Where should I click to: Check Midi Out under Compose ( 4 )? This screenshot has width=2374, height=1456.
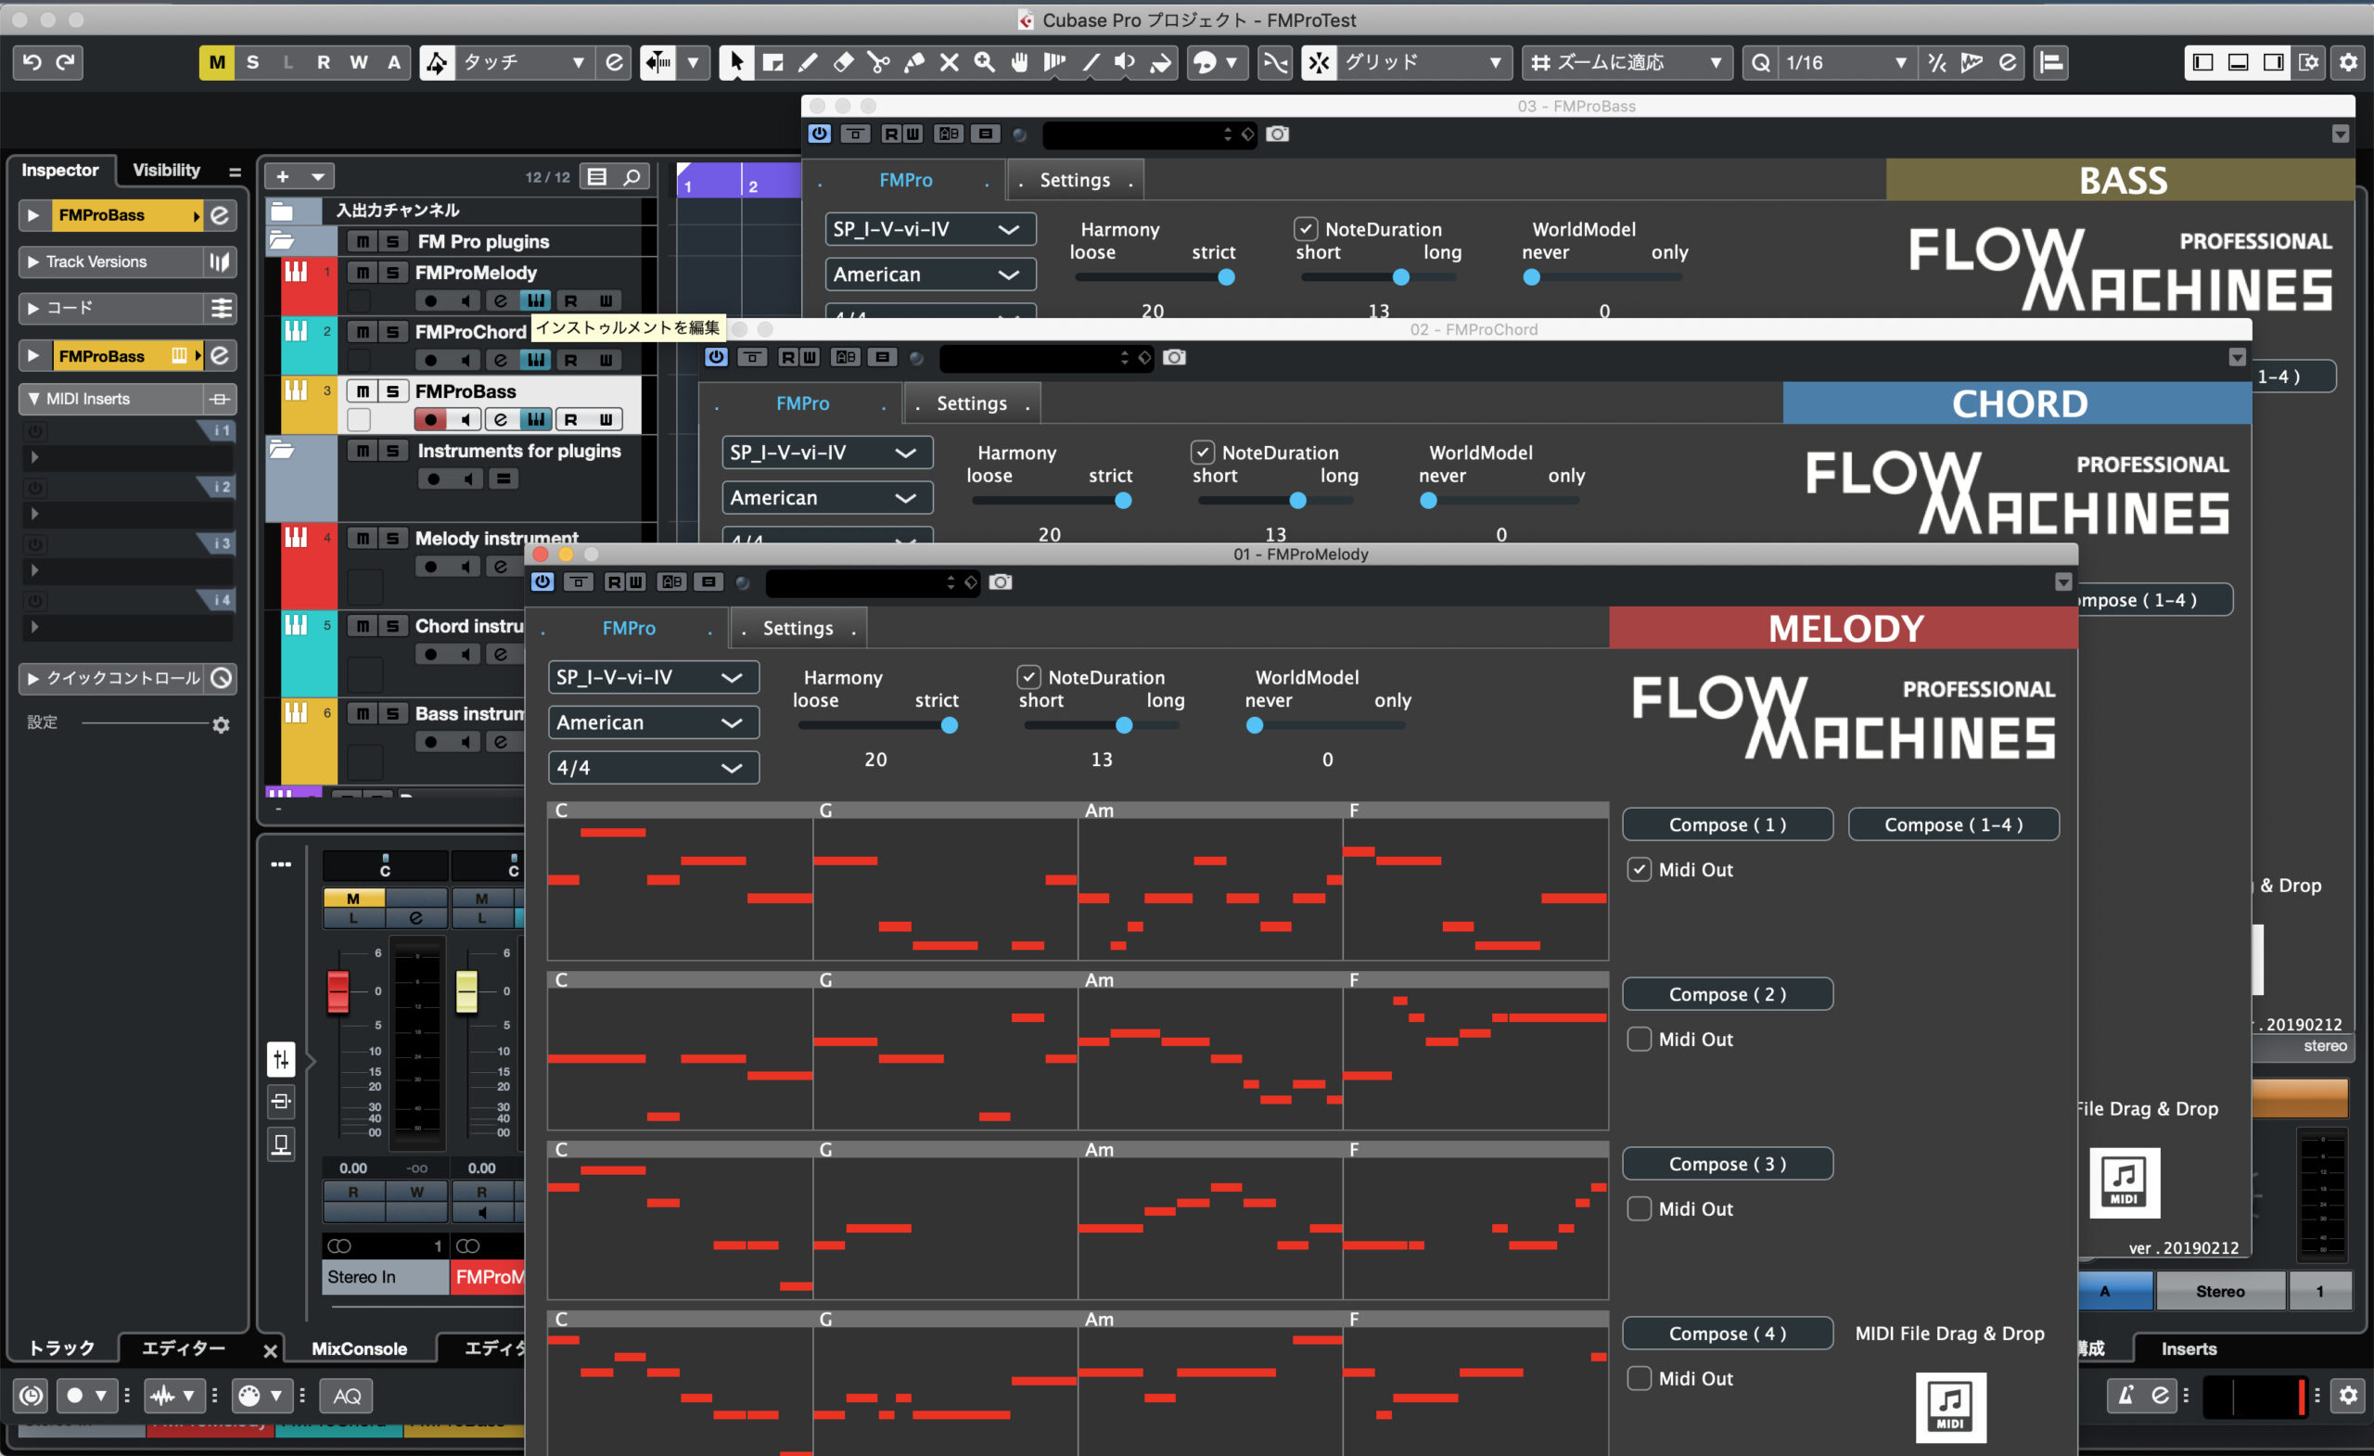1639,1378
